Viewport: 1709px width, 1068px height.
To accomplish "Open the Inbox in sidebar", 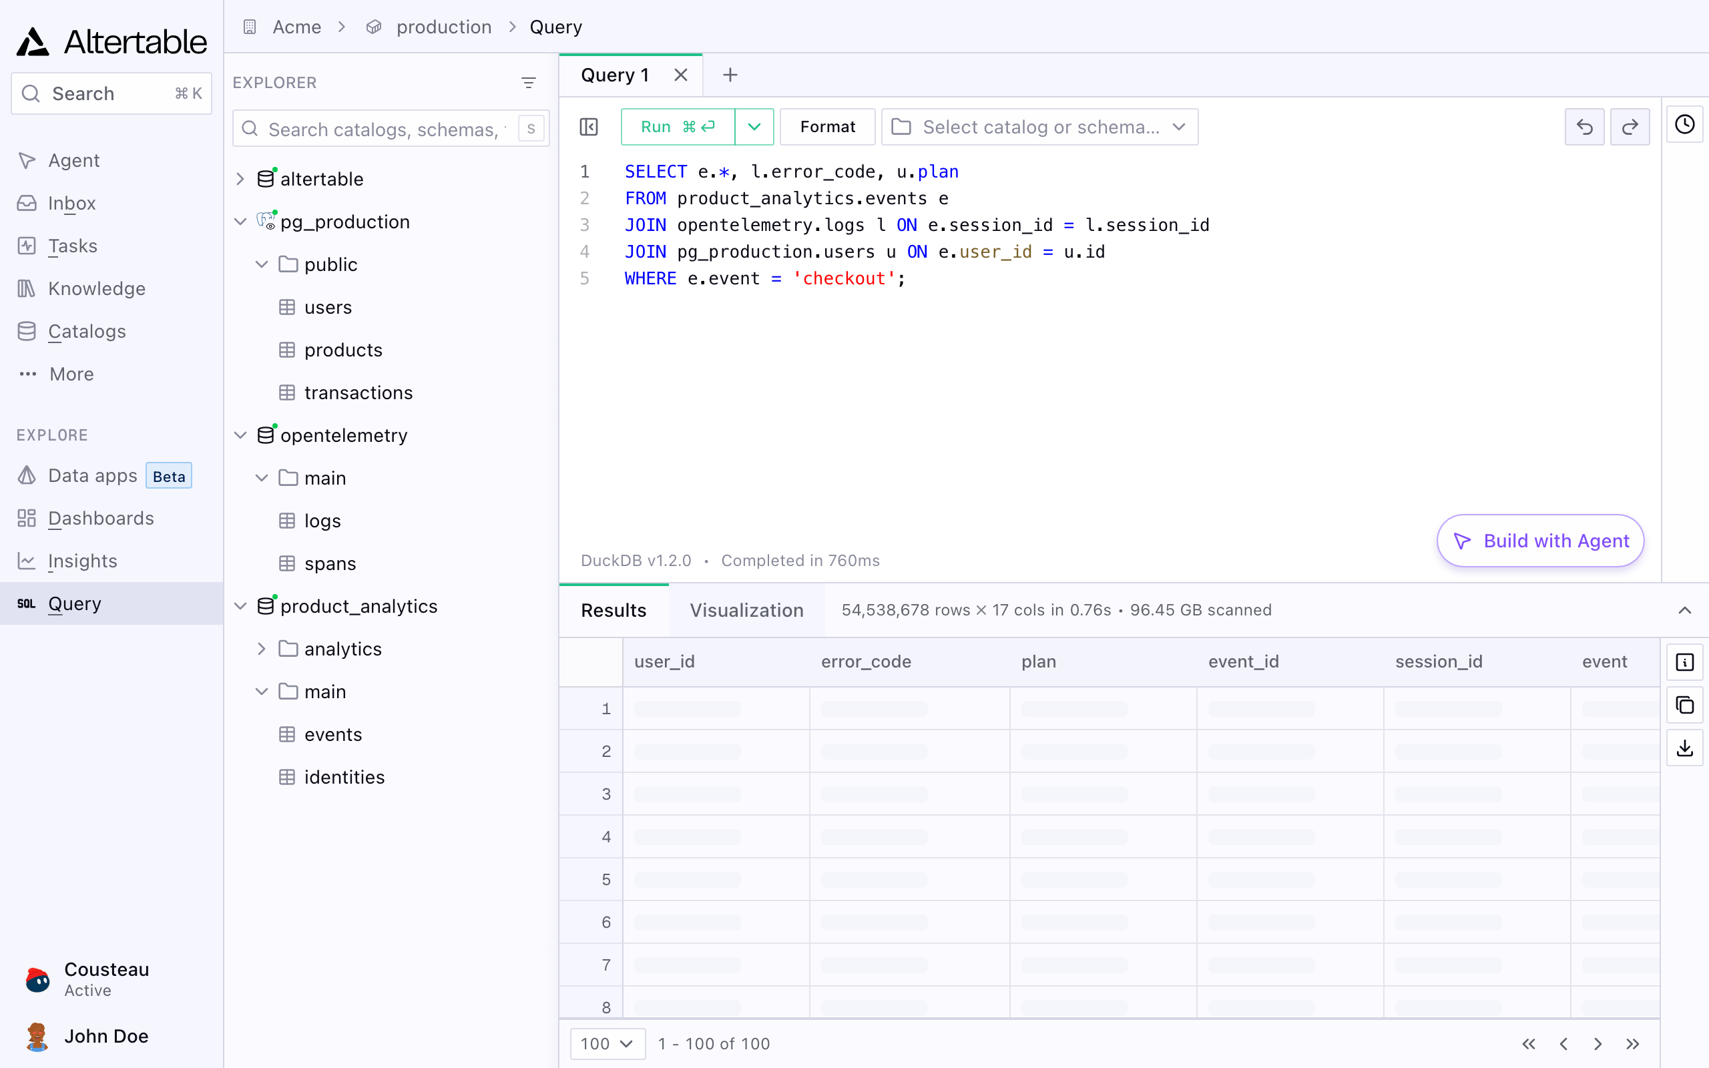I will 111,204.
